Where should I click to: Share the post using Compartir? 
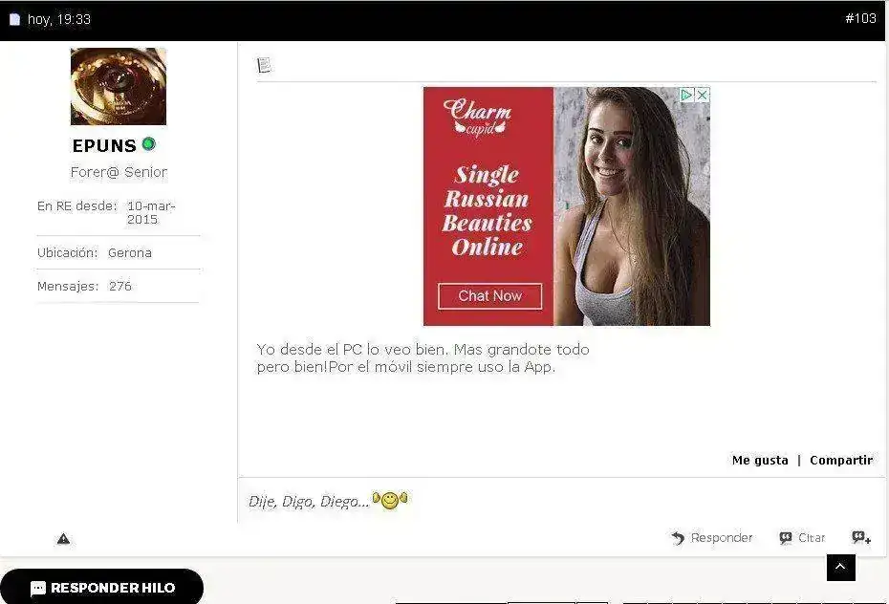pos(841,461)
